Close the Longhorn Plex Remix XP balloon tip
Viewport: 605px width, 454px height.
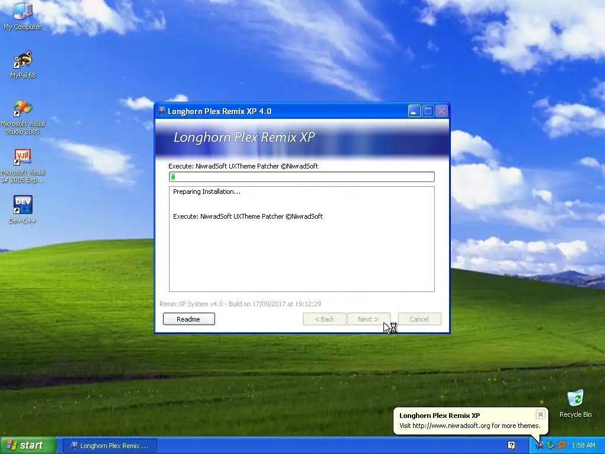(x=540, y=414)
